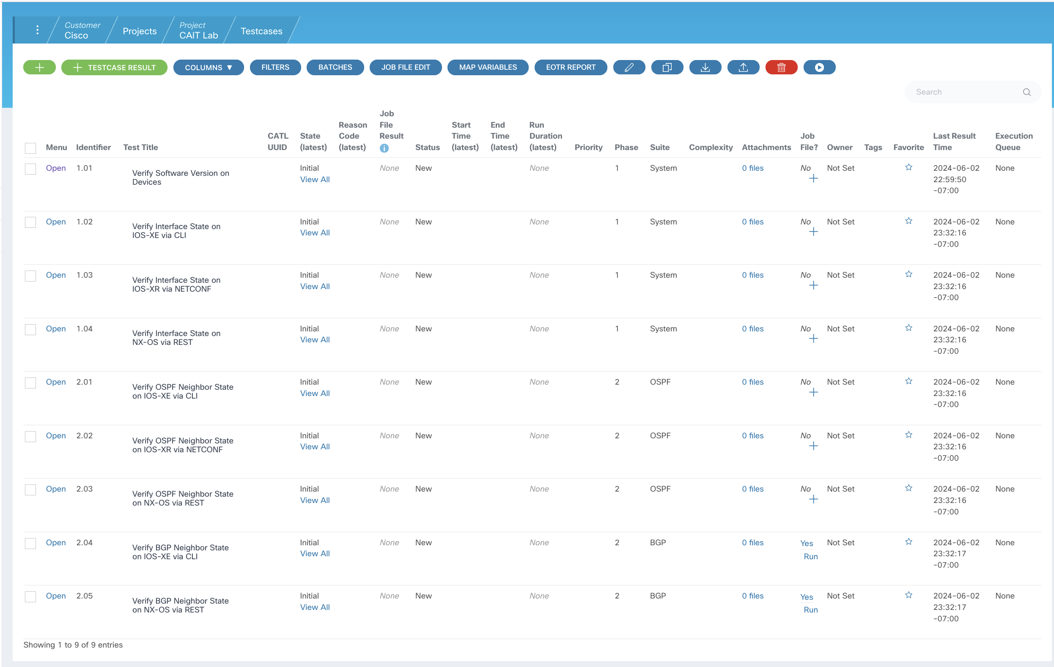Click the upload icon button
Screen dimensions: 1054x667
pos(743,67)
